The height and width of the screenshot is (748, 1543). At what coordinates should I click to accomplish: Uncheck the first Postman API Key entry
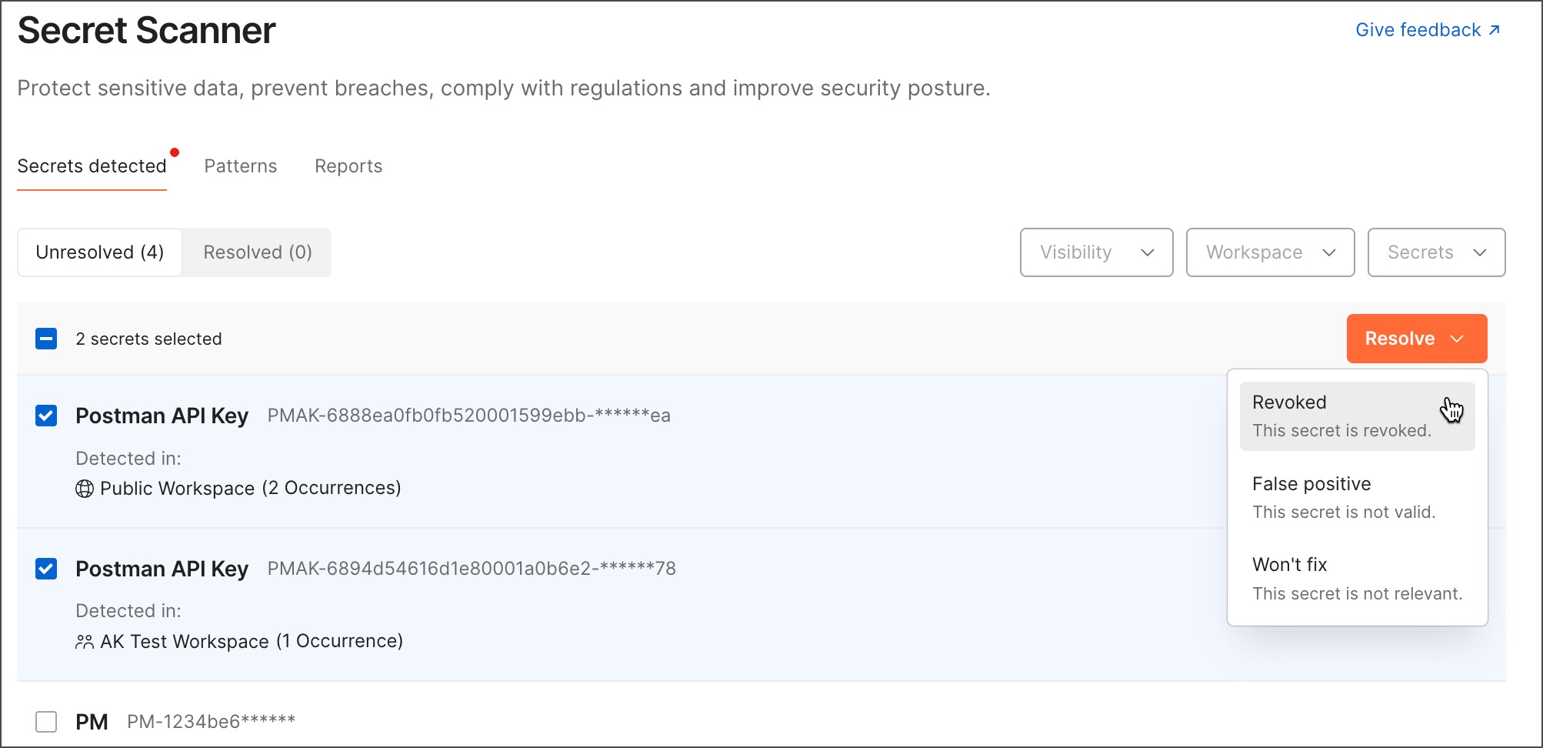coord(46,416)
